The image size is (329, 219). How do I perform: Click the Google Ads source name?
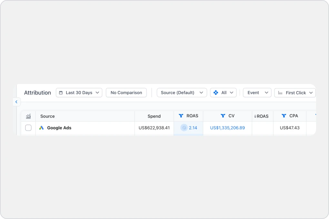(59, 128)
